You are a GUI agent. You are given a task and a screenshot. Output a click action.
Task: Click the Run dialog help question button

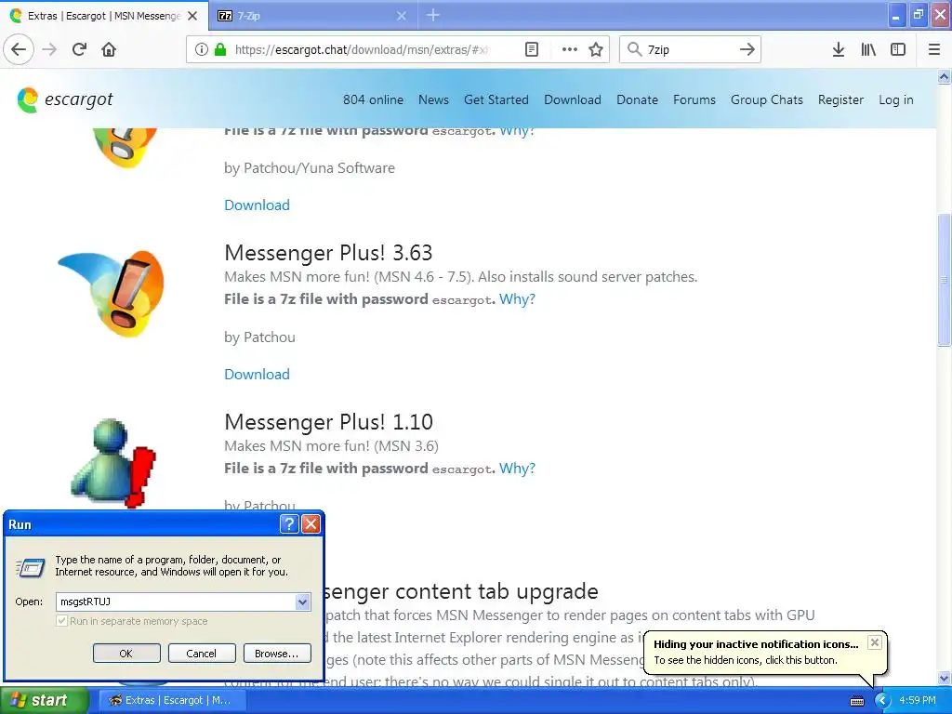click(289, 523)
